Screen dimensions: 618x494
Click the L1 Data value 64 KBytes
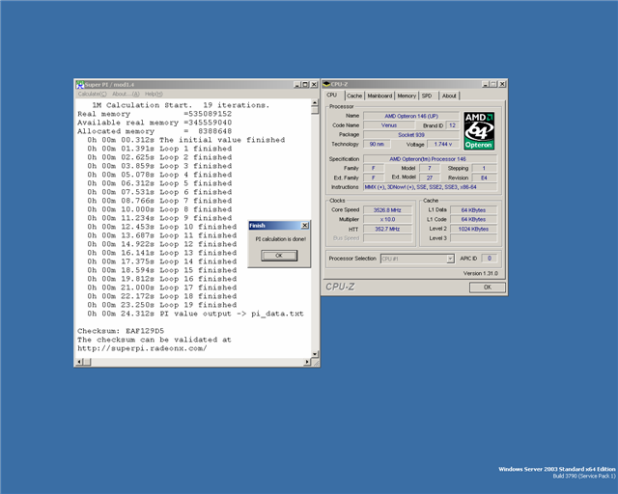coord(473,210)
